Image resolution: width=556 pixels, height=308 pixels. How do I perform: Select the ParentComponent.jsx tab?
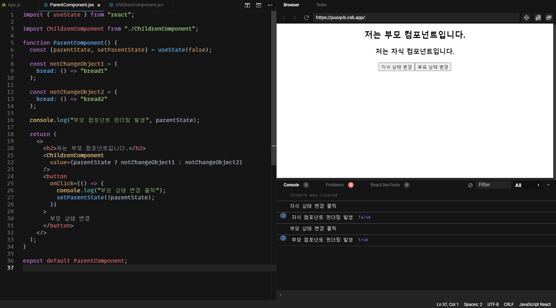[72, 5]
